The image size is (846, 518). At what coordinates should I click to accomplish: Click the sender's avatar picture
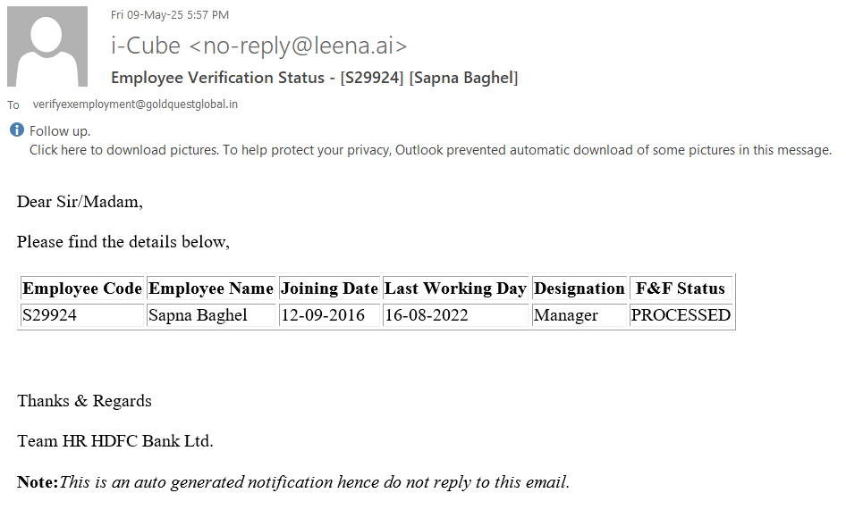47,46
